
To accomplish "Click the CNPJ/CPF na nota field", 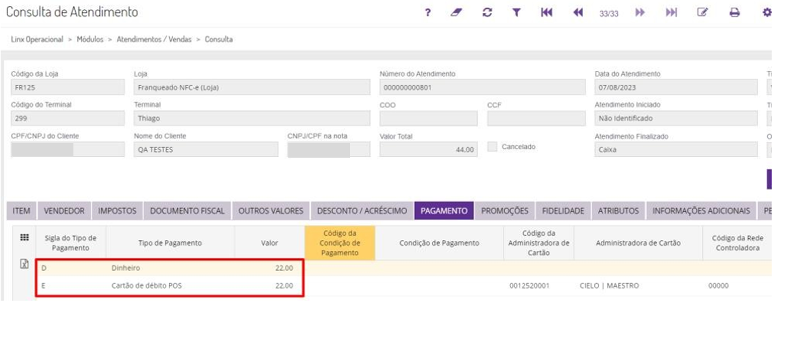I will (x=328, y=149).
